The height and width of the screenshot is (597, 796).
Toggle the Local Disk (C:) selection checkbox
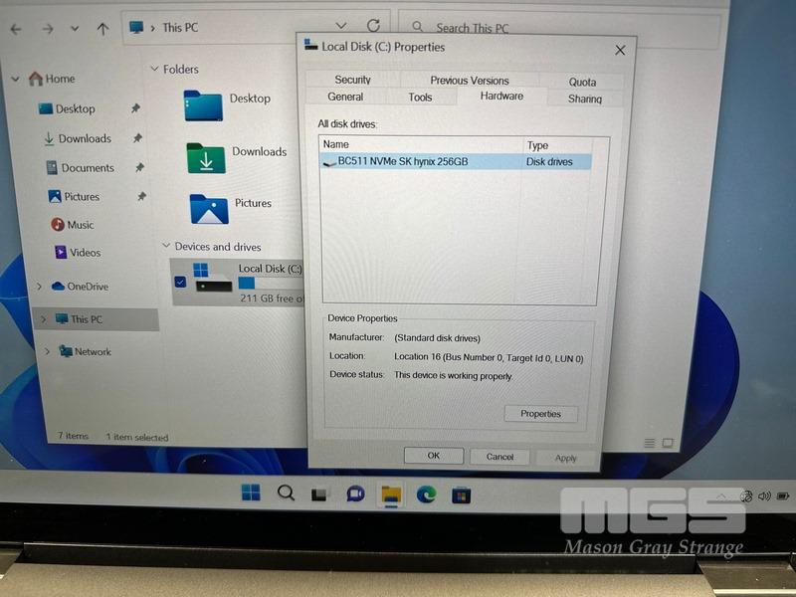point(180,282)
